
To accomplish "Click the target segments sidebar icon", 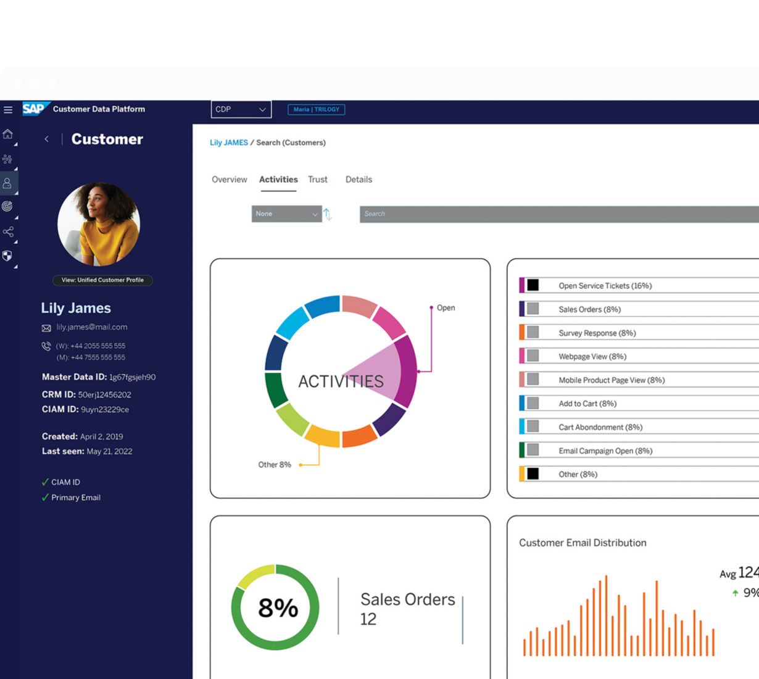I will pyautogui.click(x=7, y=207).
